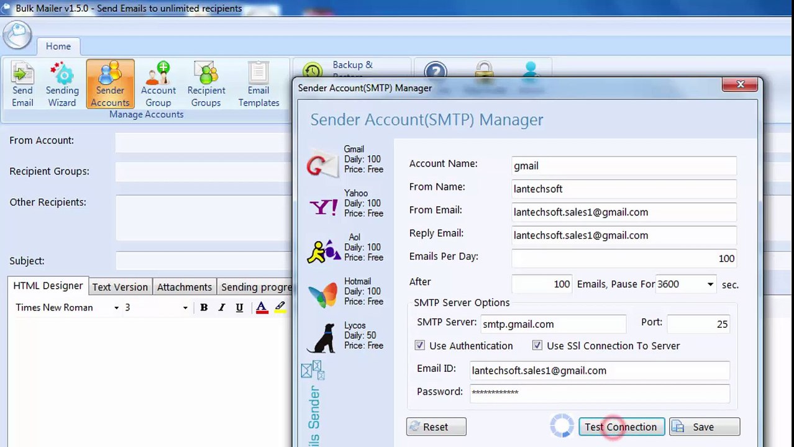Toggle bold formatting in HTML Designer

[204, 307]
